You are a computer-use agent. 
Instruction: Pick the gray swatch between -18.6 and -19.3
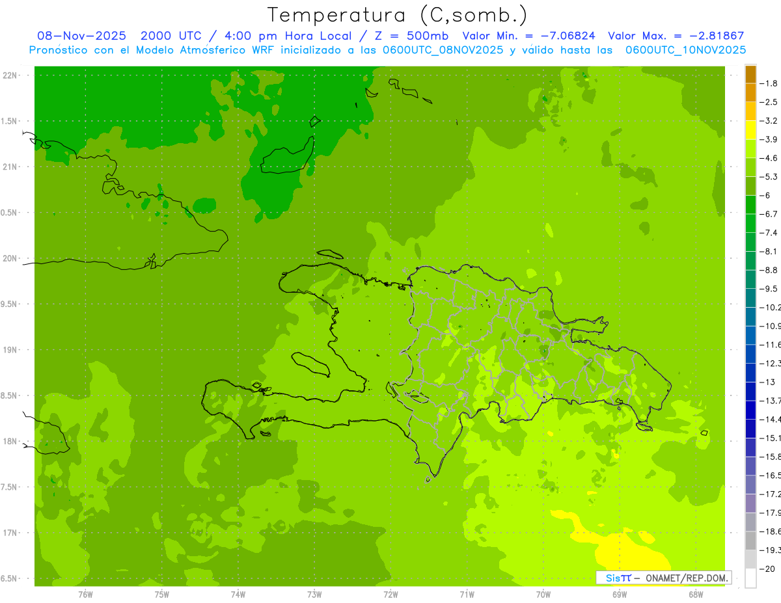click(750, 541)
